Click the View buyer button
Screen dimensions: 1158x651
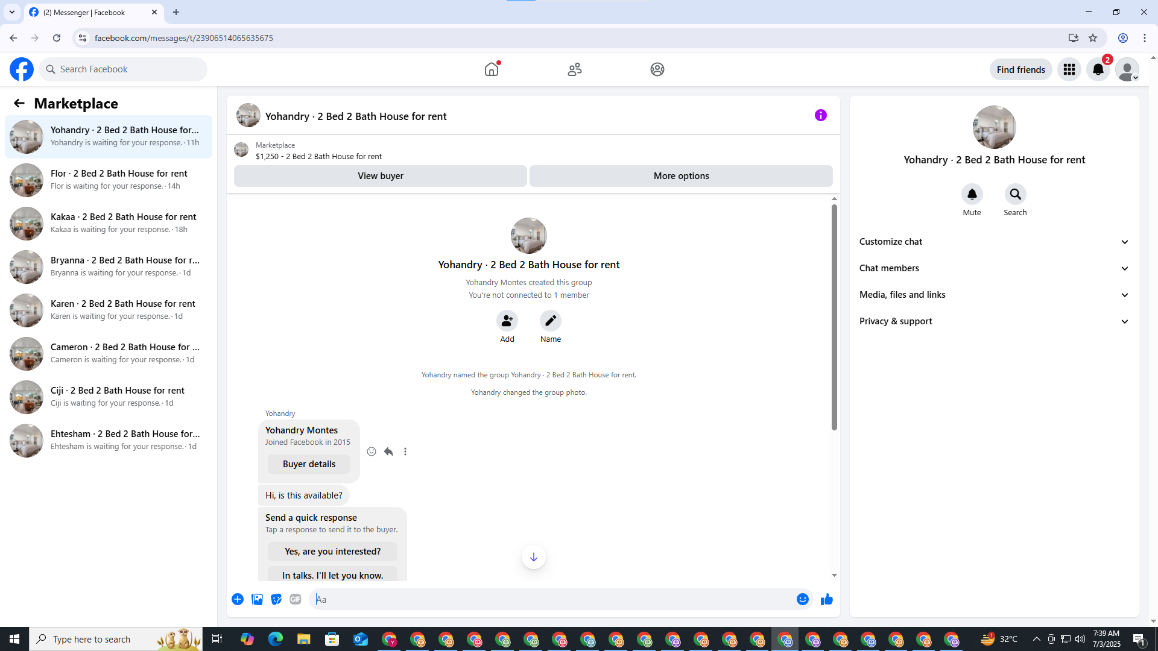click(x=380, y=176)
